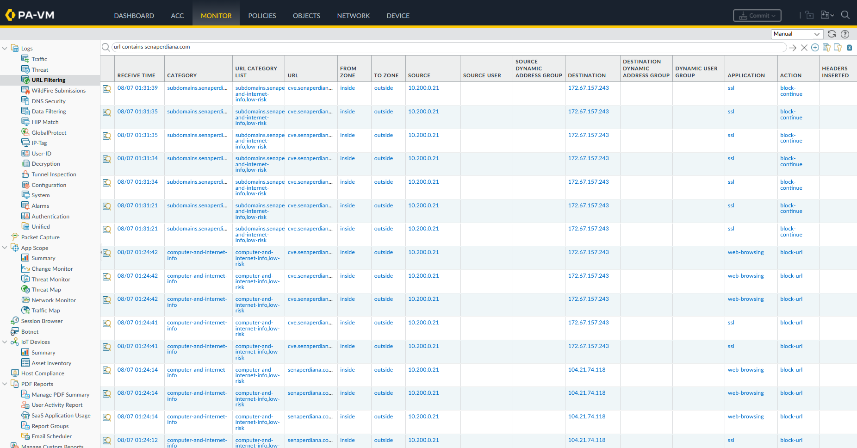Screen dimensions: 857x448
Task: Open the help question mark icon
Action: 845,34
